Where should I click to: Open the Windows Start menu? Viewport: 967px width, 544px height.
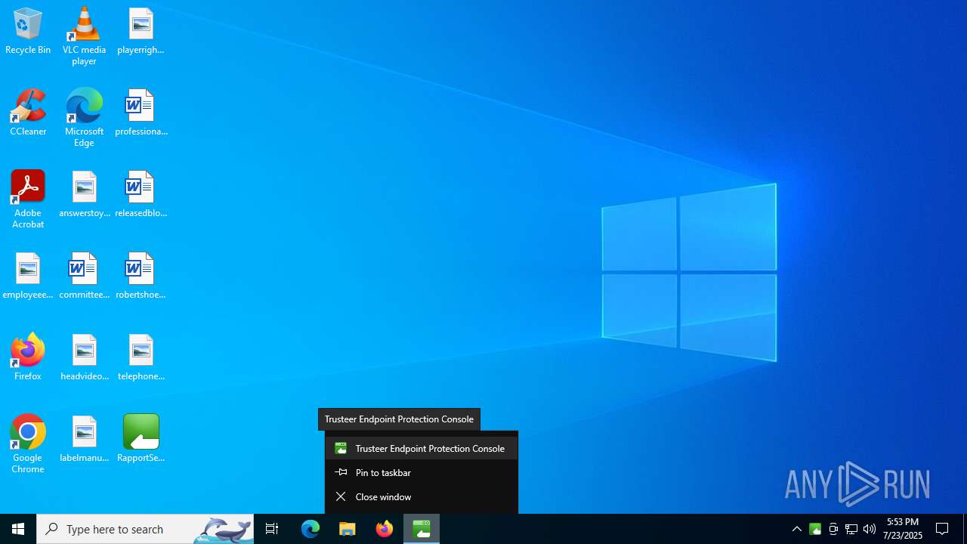pyautogui.click(x=18, y=529)
